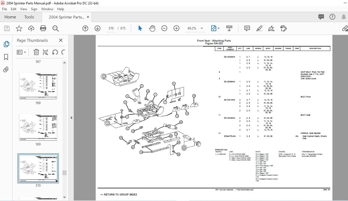The width and height of the screenshot is (348, 201).
Task: Zoom in with the plus circle
Action: click(176, 28)
